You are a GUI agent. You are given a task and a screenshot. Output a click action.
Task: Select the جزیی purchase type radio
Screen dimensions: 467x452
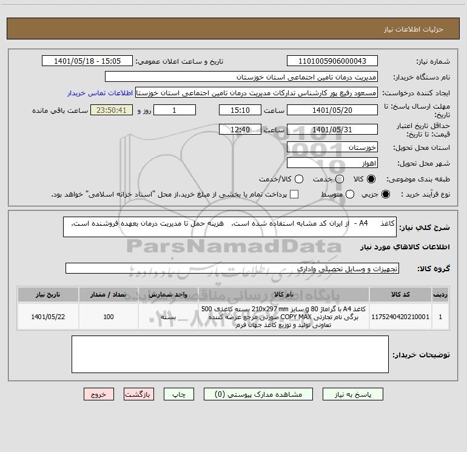point(385,194)
